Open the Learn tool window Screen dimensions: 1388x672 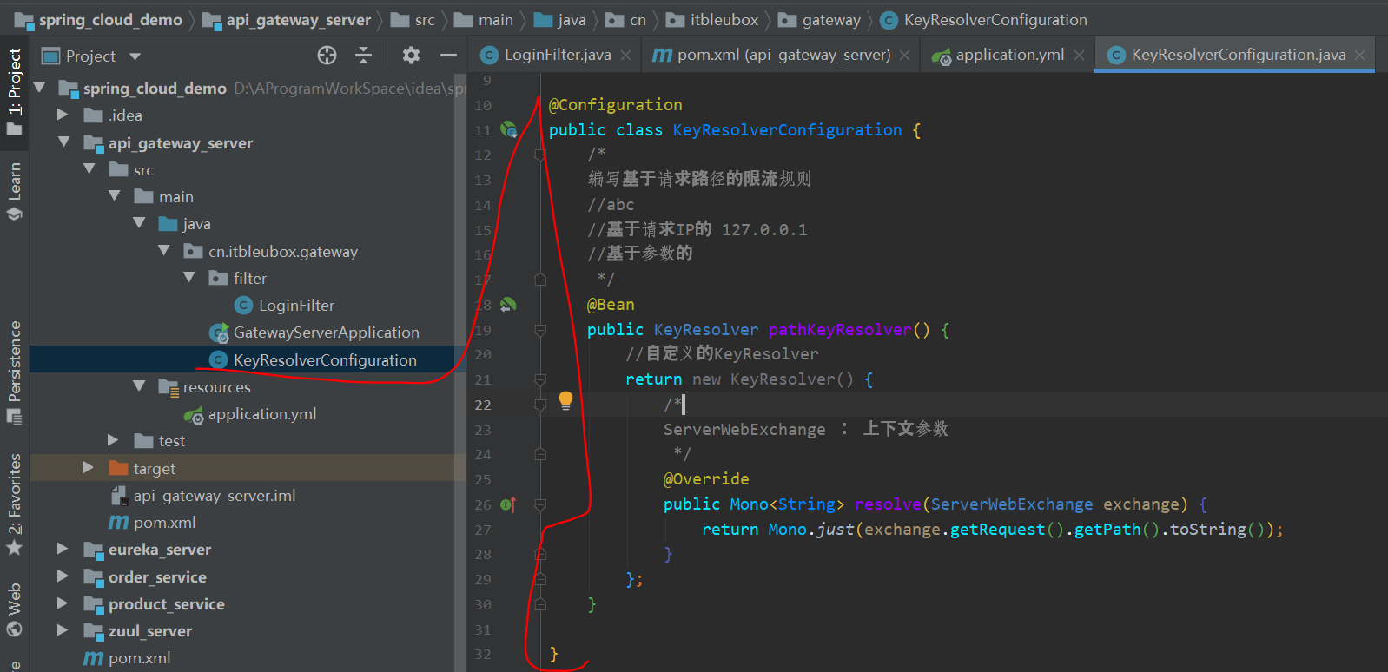(x=14, y=191)
